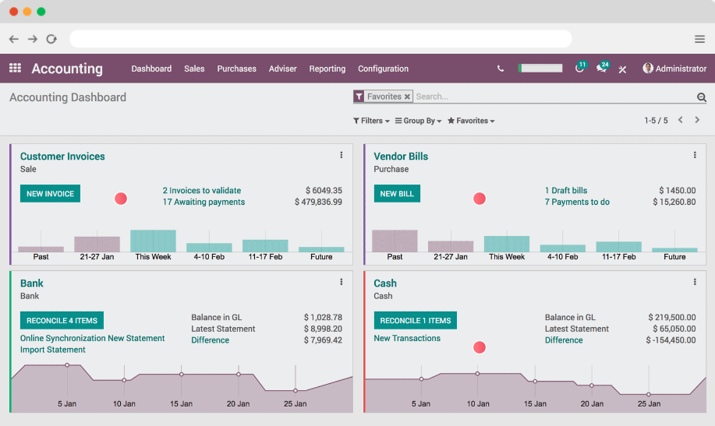Screen dimensions: 715x426
Task: Reload the page with browser refresh icon
Action: pyautogui.click(x=51, y=39)
